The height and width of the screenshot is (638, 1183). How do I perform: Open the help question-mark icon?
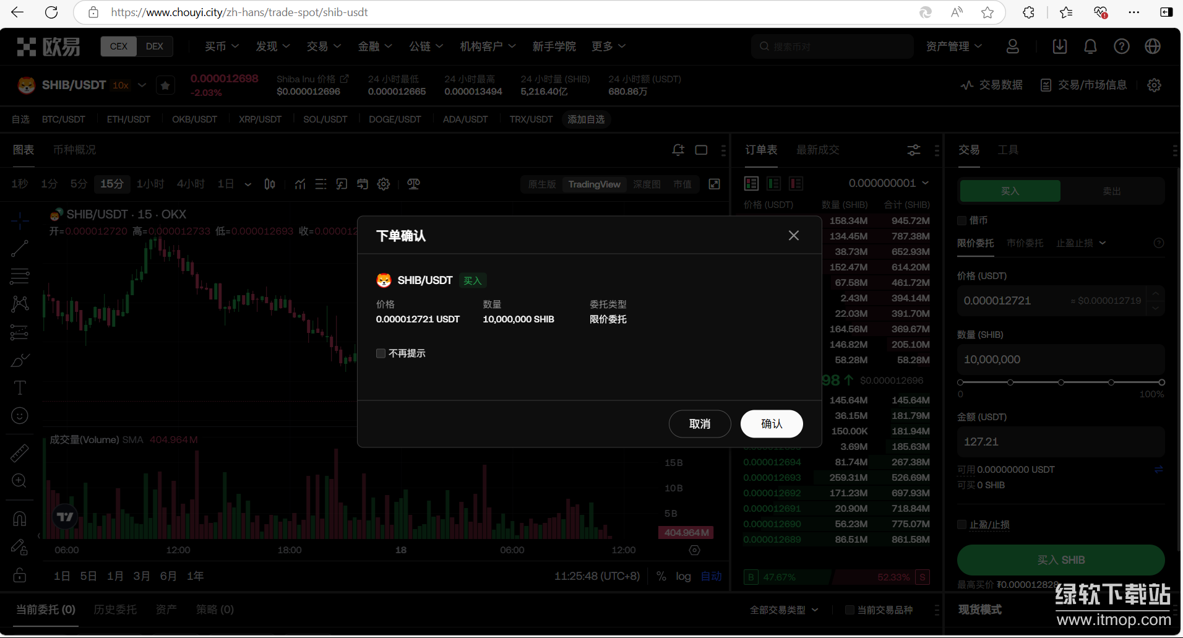(1122, 46)
